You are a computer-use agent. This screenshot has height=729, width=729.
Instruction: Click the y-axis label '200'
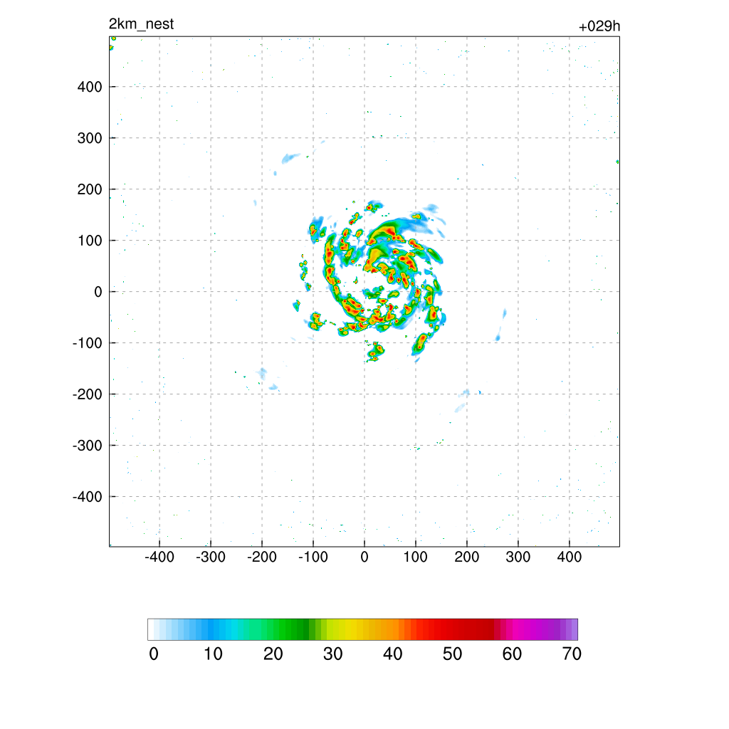pos(90,189)
